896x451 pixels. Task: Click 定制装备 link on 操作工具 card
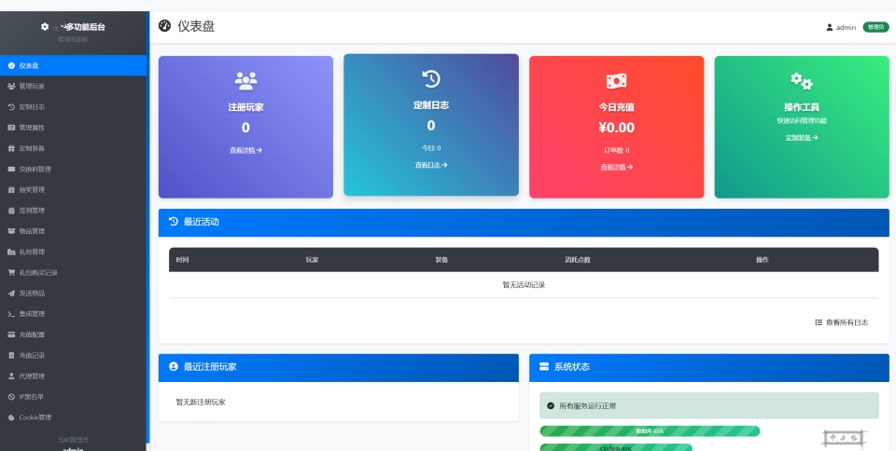[802, 138]
